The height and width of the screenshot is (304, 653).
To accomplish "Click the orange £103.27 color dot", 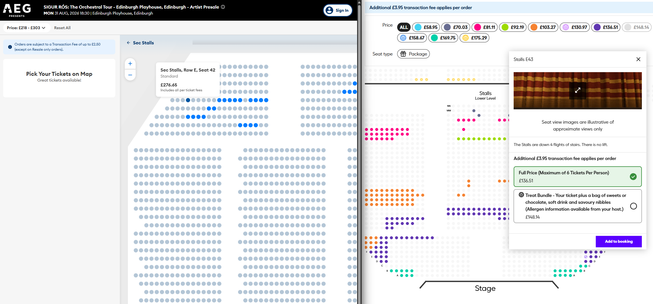I will tap(534, 27).
